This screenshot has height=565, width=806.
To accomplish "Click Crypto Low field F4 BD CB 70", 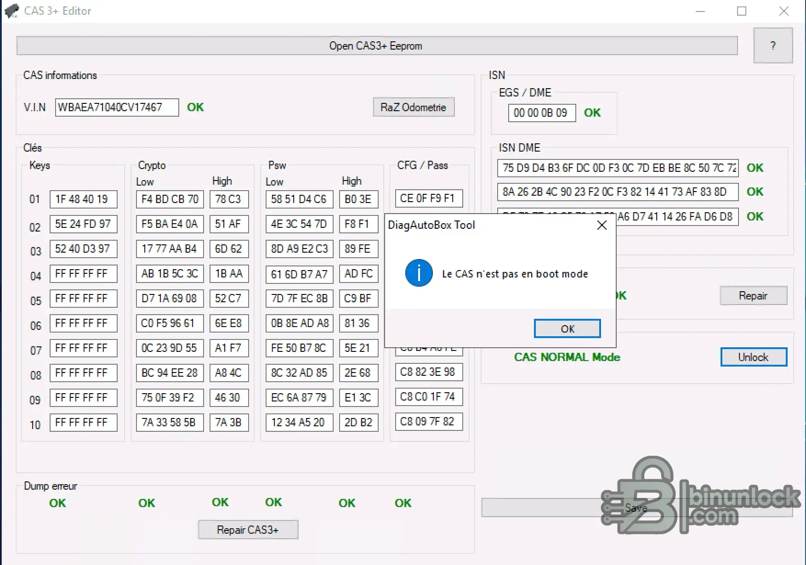I will point(170,199).
